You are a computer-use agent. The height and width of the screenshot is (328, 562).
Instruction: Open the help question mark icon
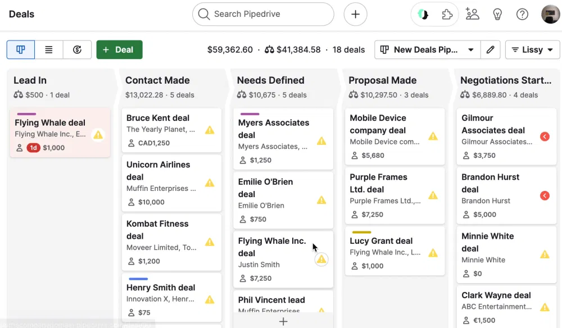522,15
